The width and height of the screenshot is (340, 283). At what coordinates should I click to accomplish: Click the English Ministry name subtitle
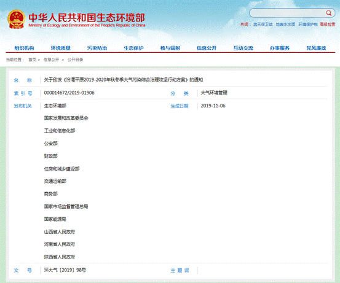point(87,25)
